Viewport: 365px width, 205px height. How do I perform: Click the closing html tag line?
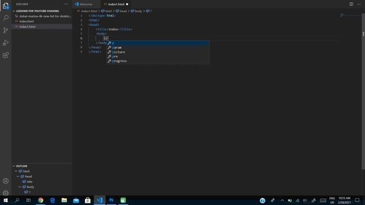pos(95,52)
